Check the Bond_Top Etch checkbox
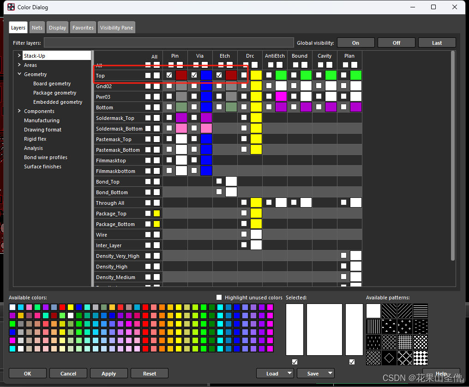This screenshot has width=469, height=387. coord(219,181)
